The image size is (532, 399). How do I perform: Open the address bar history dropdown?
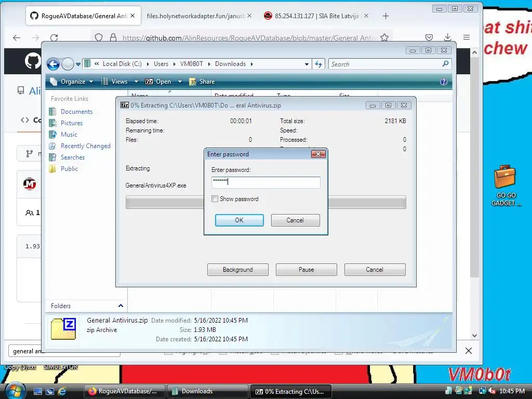(x=307, y=64)
